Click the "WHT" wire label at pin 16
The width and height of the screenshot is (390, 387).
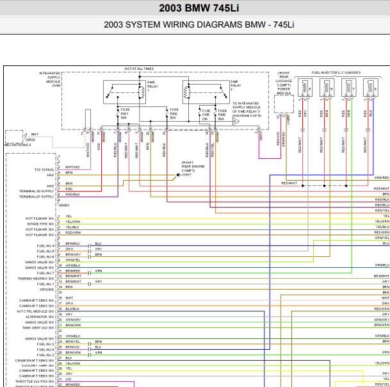tap(69, 298)
